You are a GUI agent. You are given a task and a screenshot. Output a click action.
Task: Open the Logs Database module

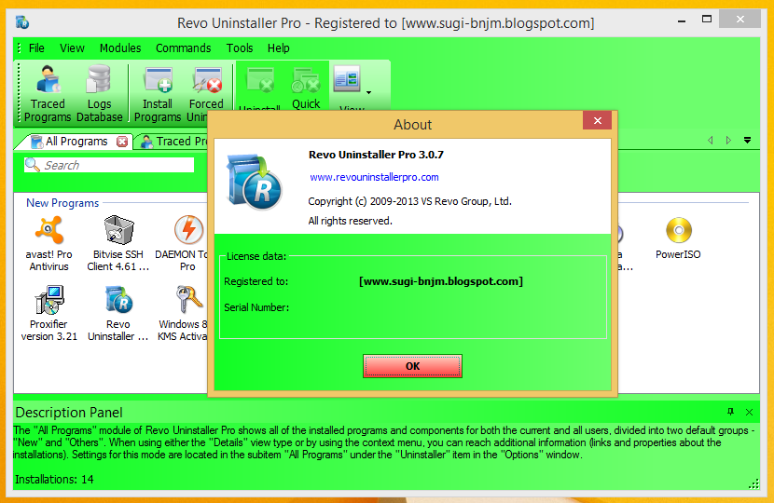pyautogui.click(x=99, y=93)
